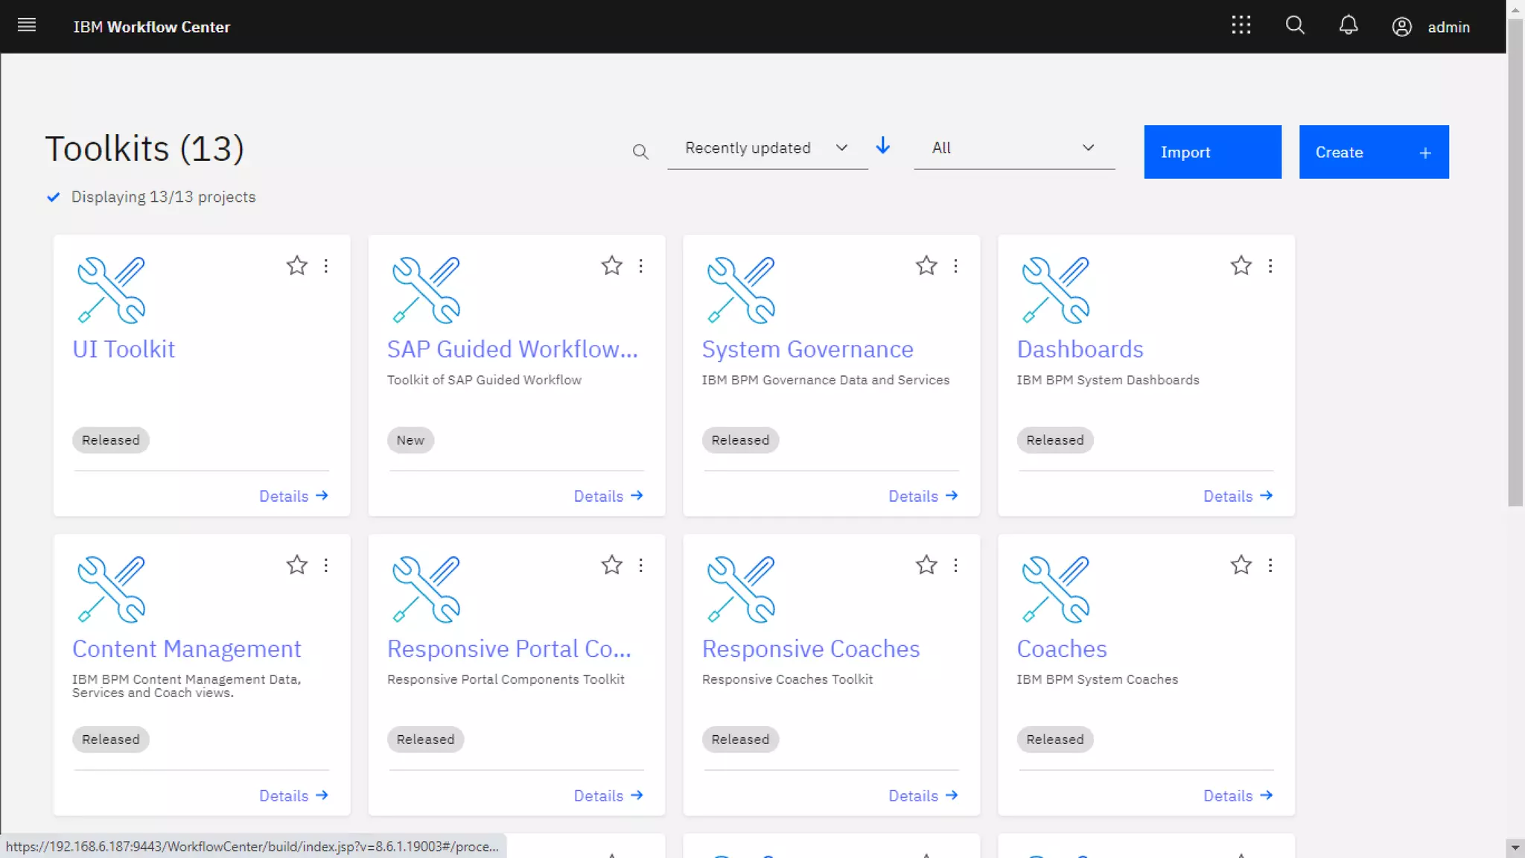
Task: Open Responsive Coaches three-dot menu
Action: pyautogui.click(x=955, y=565)
